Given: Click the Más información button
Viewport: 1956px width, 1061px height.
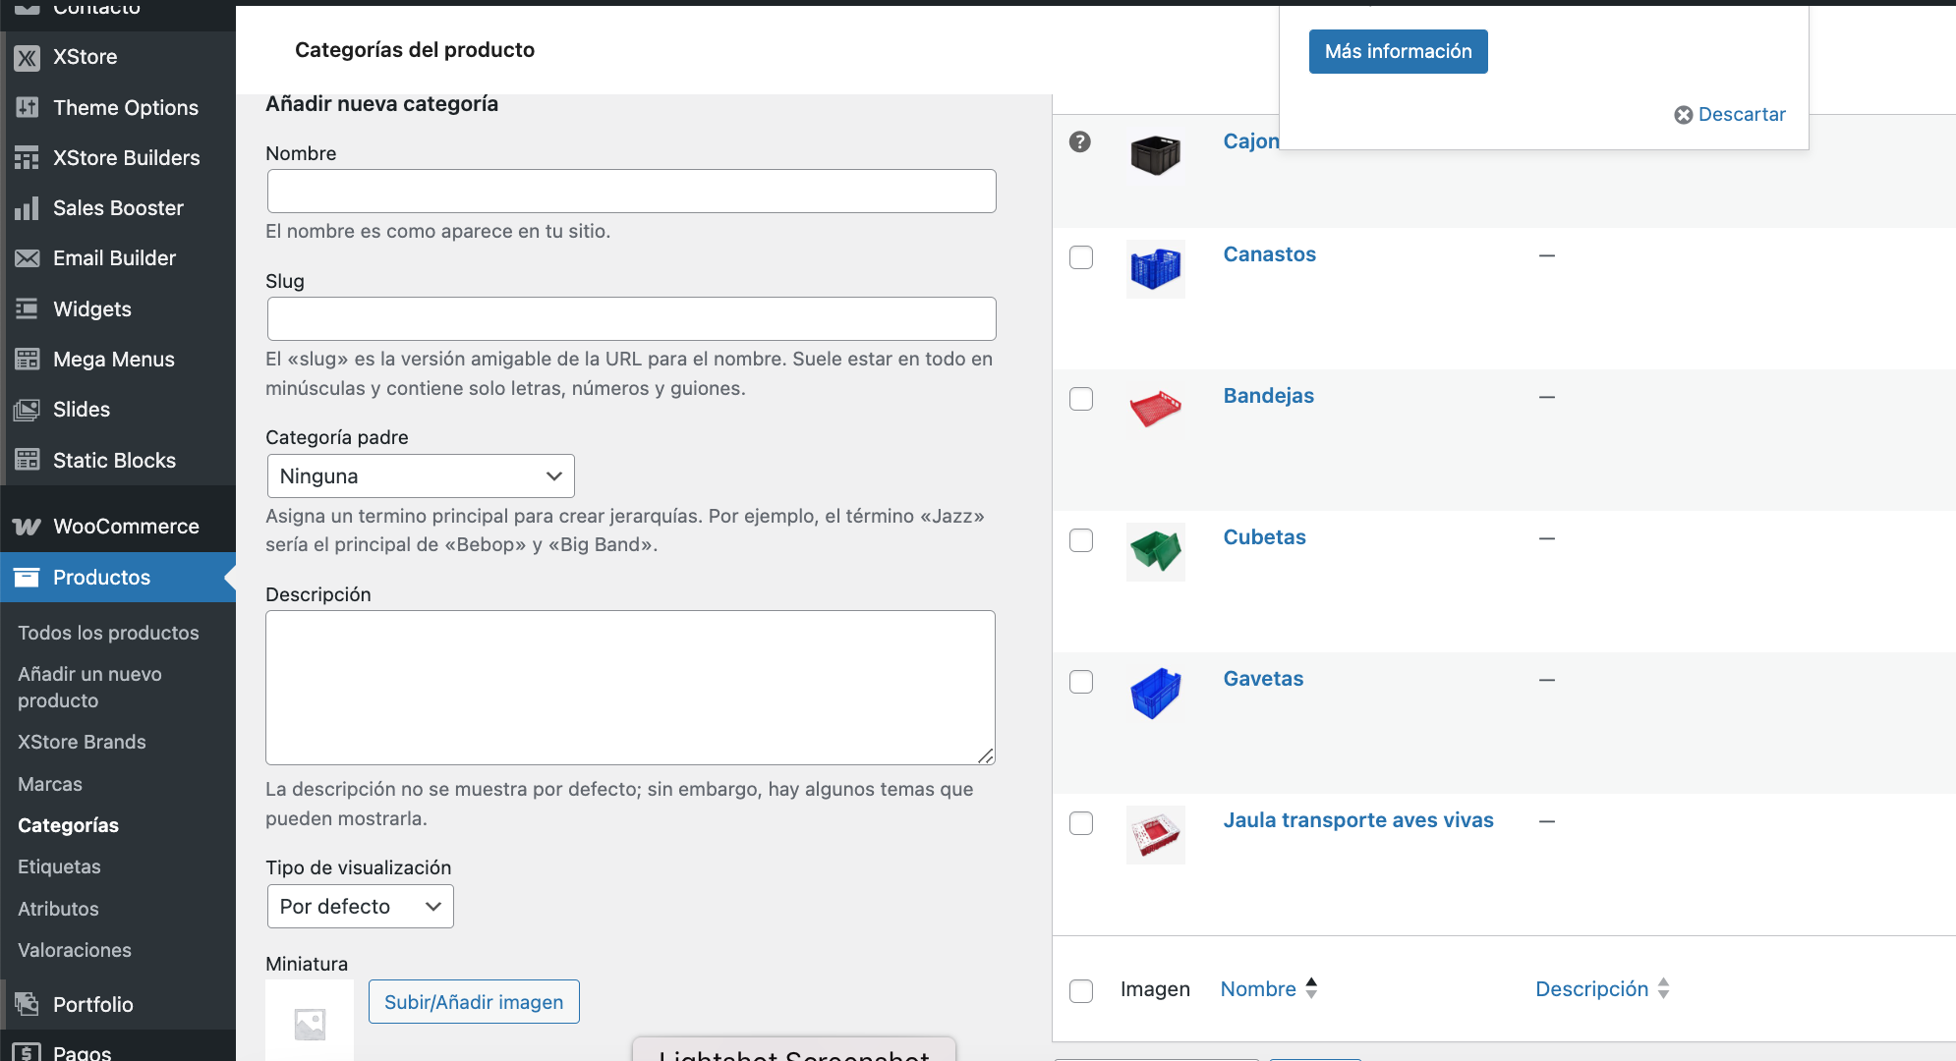Looking at the screenshot, I should coord(1398,51).
